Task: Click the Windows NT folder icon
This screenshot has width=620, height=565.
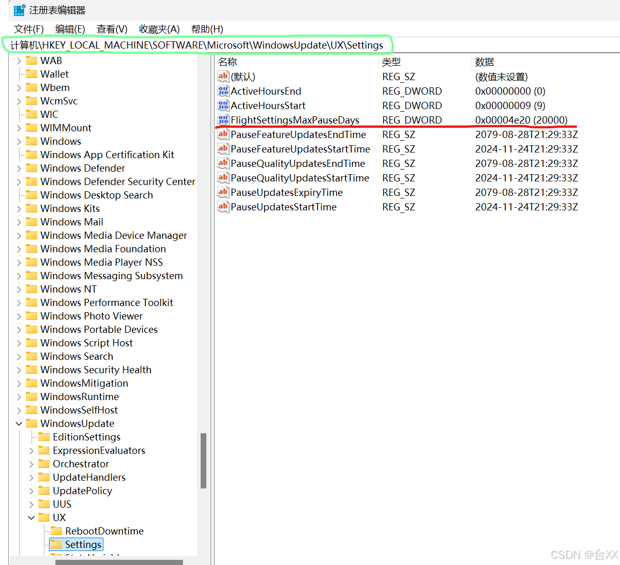Action: pyautogui.click(x=31, y=289)
